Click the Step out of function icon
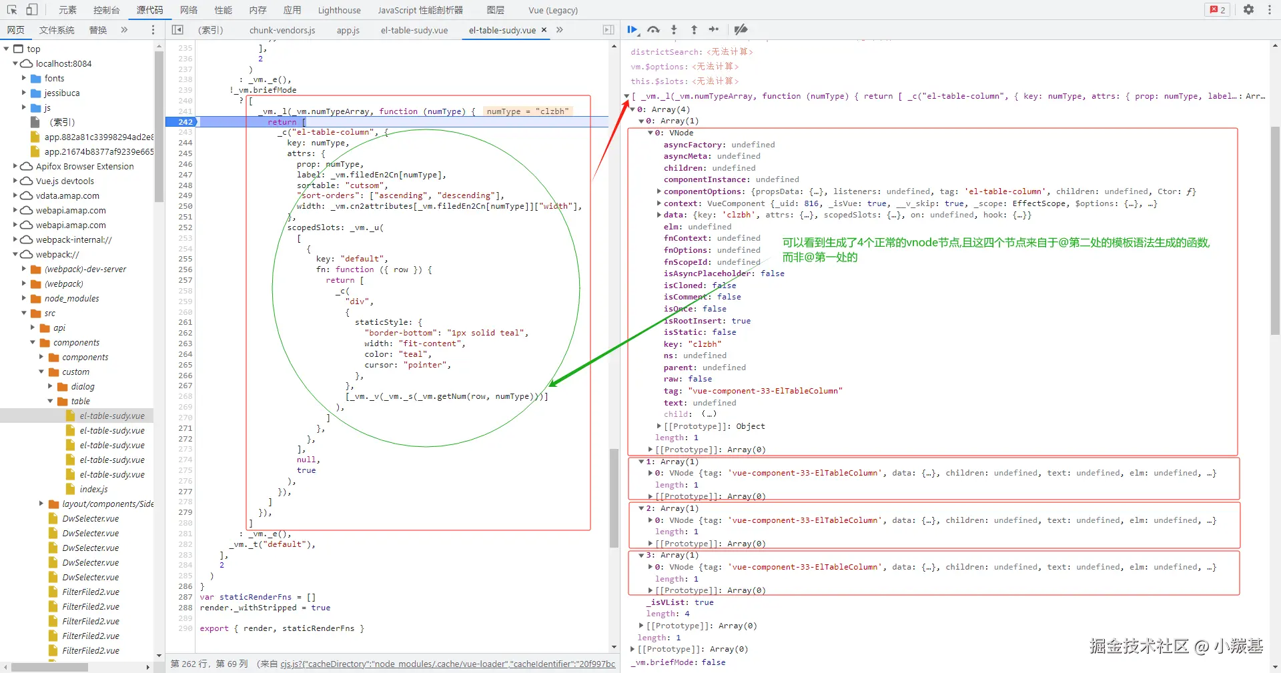This screenshot has width=1281, height=673. coord(694,29)
